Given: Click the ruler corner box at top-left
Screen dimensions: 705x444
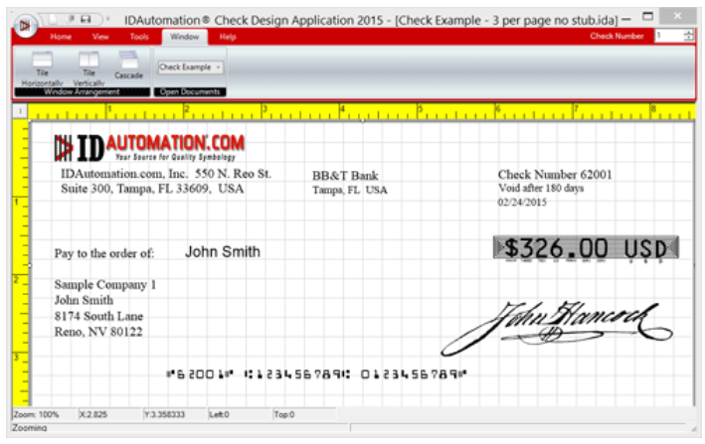Looking at the screenshot, I should (20, 111).
